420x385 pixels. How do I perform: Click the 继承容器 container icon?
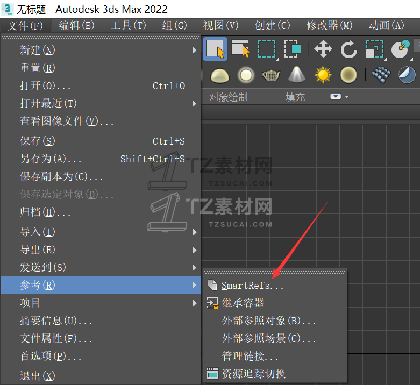212,303
